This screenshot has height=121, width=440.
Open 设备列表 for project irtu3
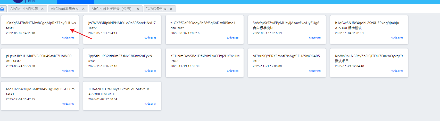pos(315,71)
